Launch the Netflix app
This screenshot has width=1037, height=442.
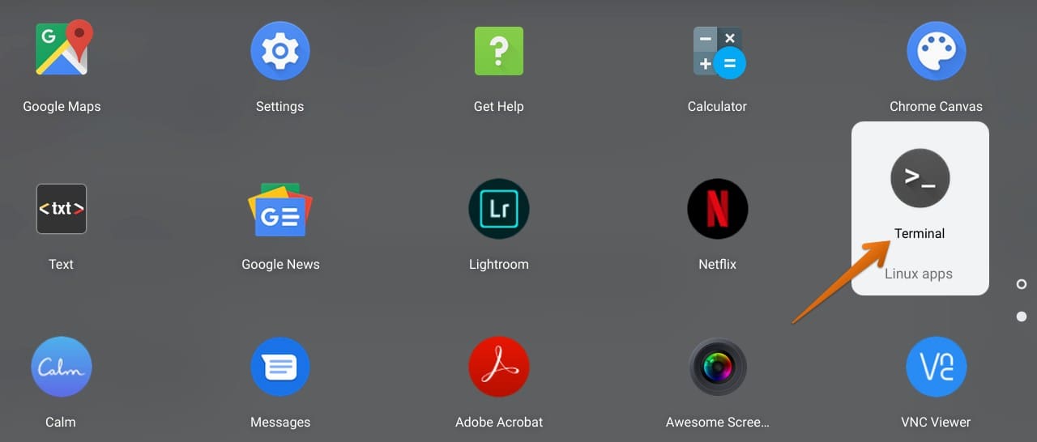[x=718, y=209]
